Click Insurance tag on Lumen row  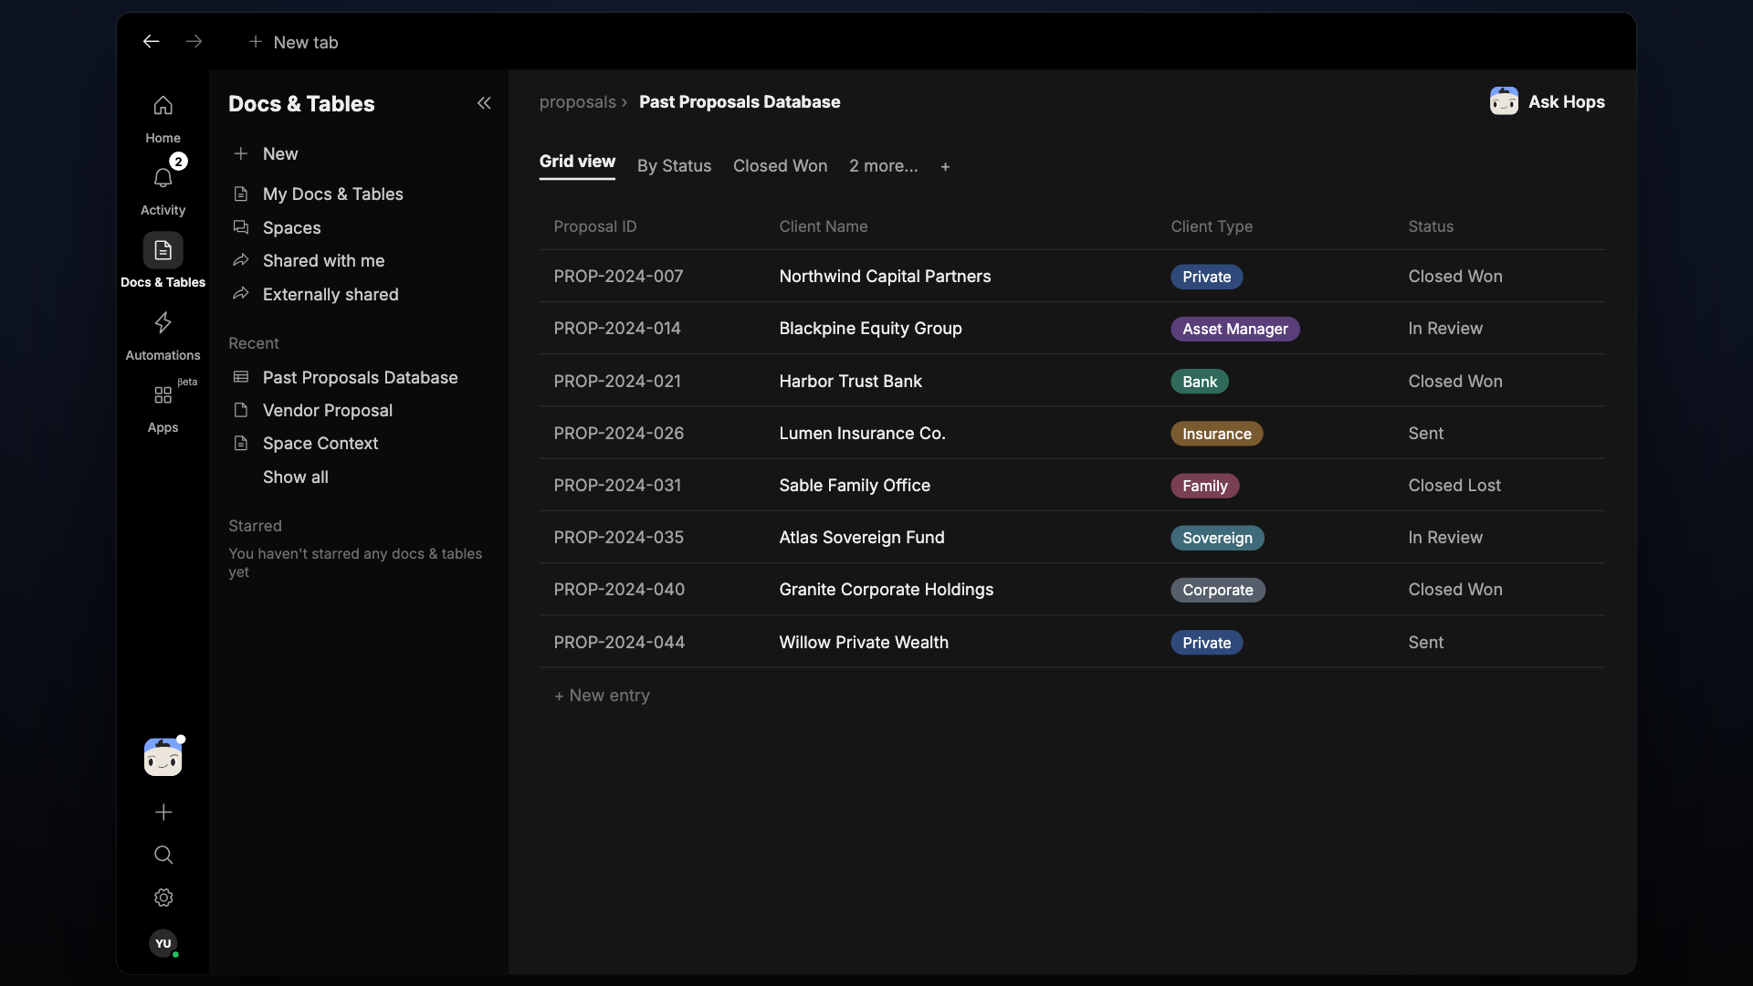pos(1217,434)
